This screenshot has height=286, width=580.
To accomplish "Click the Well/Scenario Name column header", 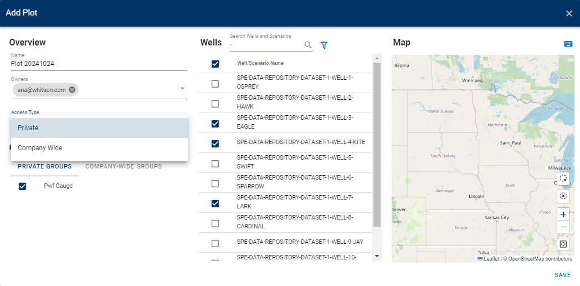I will [260, 63].
